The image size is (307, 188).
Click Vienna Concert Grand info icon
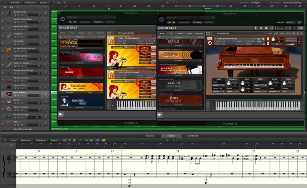pyautogui.click(x=263, y=39)
